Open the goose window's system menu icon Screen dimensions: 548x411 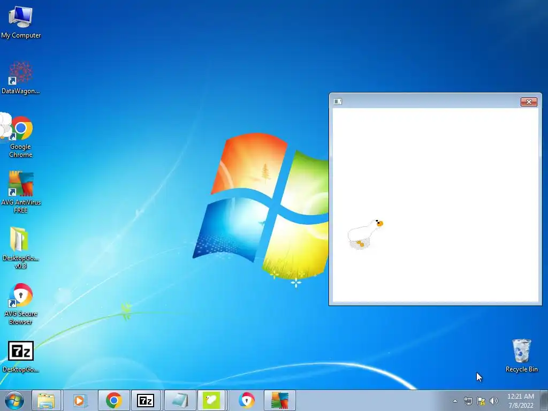tap(338, 101)
